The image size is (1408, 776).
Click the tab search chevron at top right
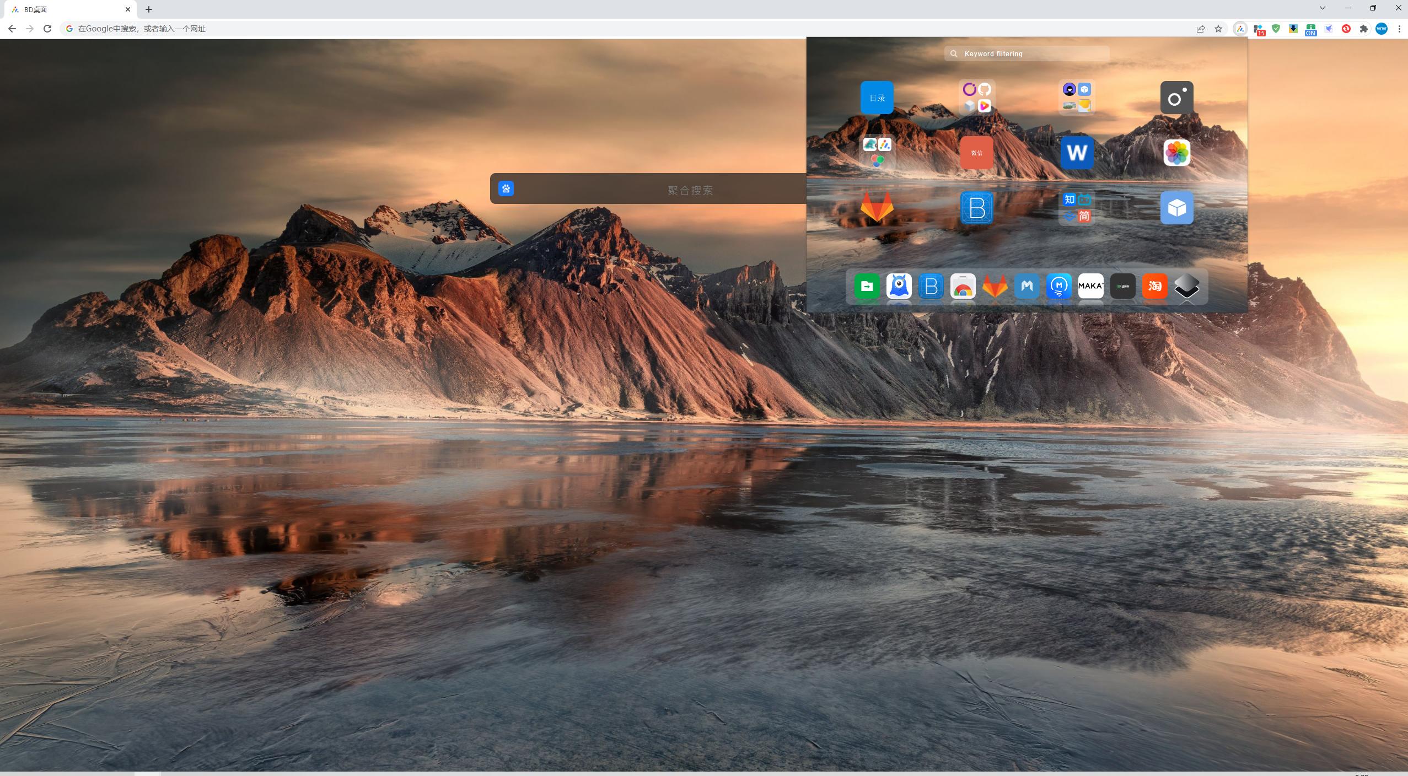coord(1321,8)
